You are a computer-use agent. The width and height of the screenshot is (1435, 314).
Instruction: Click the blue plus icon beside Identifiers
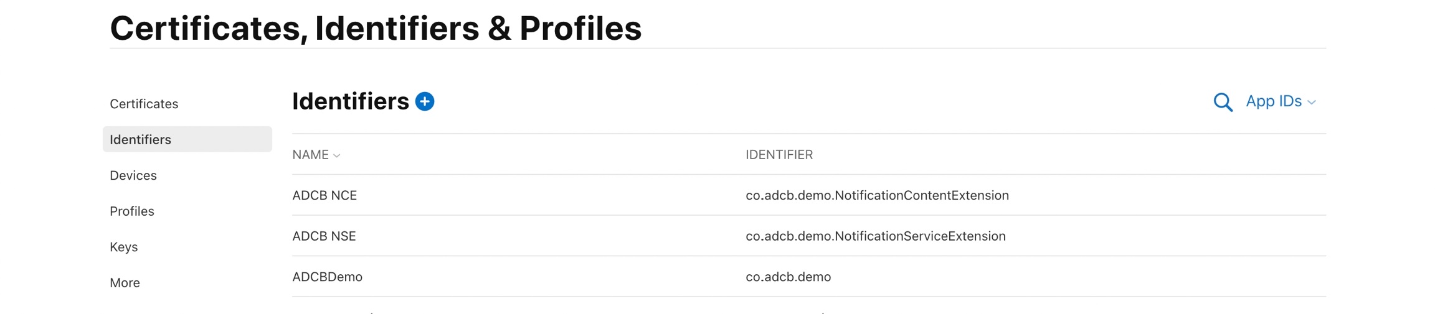tap(425, 101)
